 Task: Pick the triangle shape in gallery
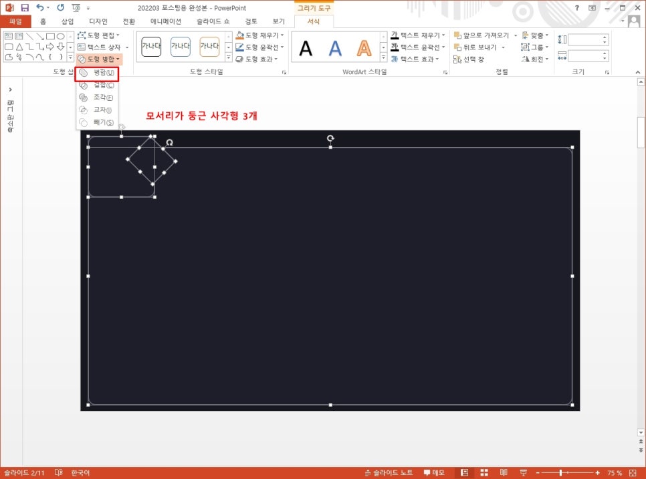[x=19, y=47]
